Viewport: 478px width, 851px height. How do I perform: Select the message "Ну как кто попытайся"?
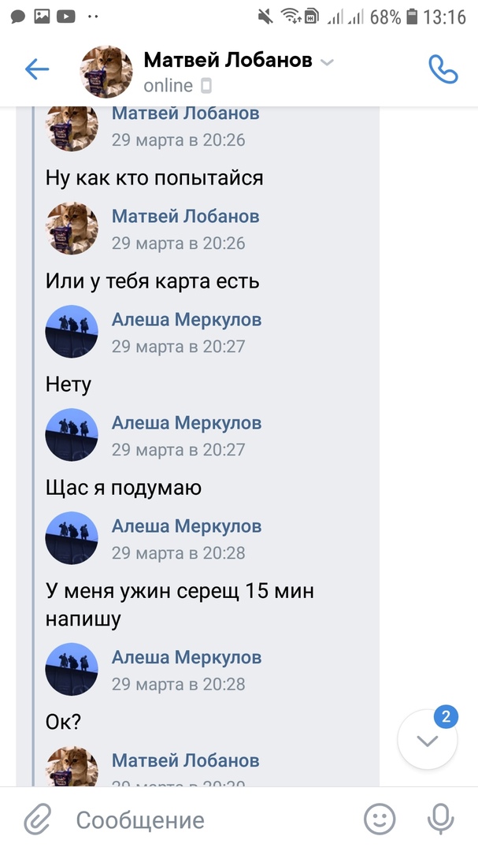click(154, 177)
